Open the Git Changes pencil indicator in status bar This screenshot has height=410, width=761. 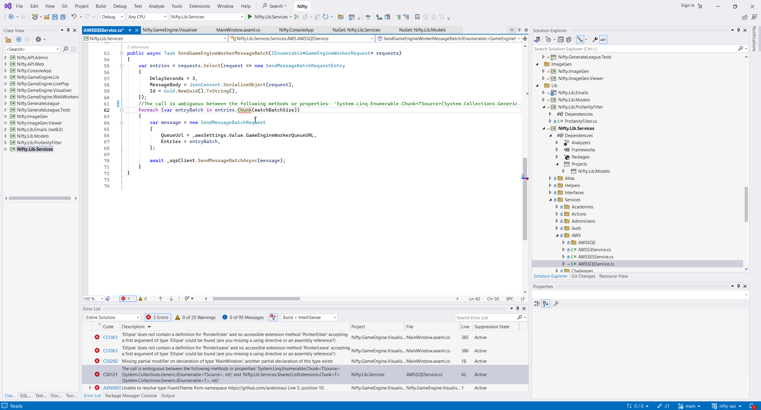(663, 406)
